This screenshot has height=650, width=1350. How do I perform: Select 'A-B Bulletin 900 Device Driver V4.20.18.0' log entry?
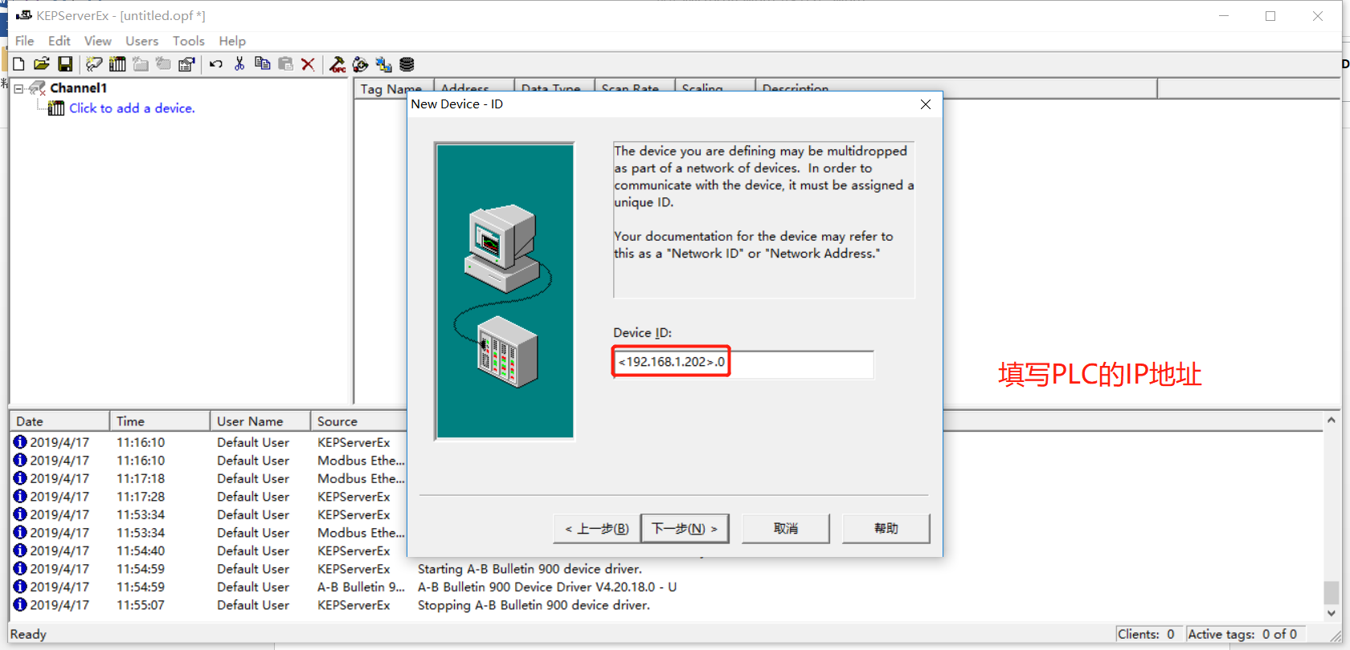[x=547, y=587]
